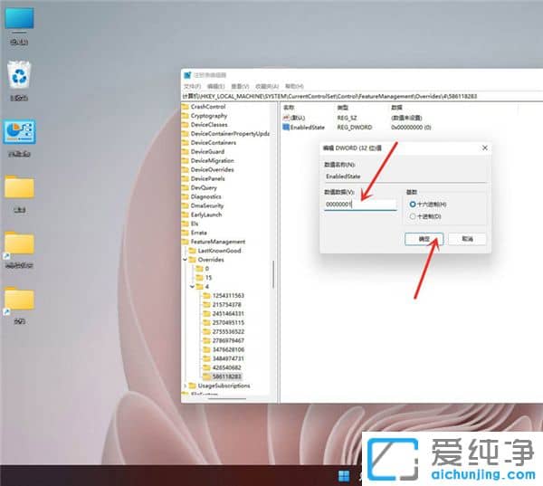Viewport: 543px width, 486px height.
Task: Click the folder icon beside DmaSecurity
Action: (186, 205)
